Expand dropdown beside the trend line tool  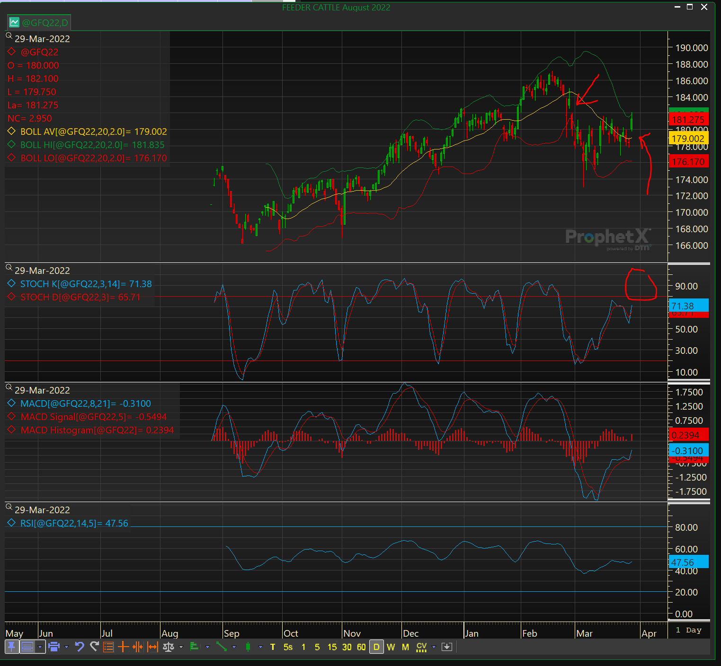pos(234,647)
